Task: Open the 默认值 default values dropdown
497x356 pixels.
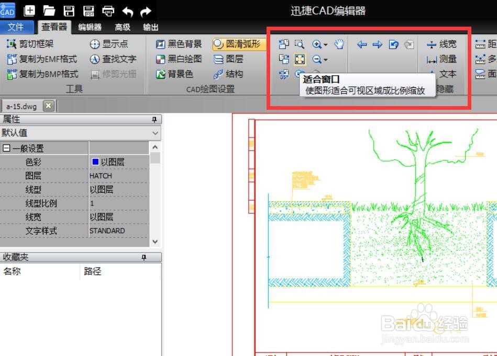Action: click(x=154, y=133)
